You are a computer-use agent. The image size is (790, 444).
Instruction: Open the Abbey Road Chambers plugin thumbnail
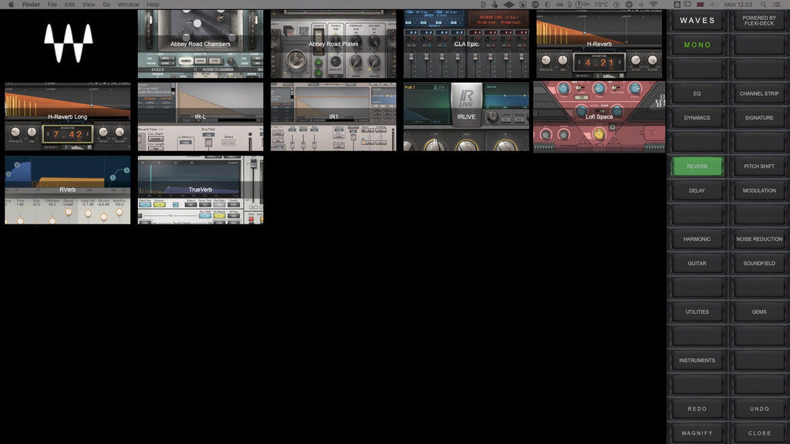pos(200,44)
